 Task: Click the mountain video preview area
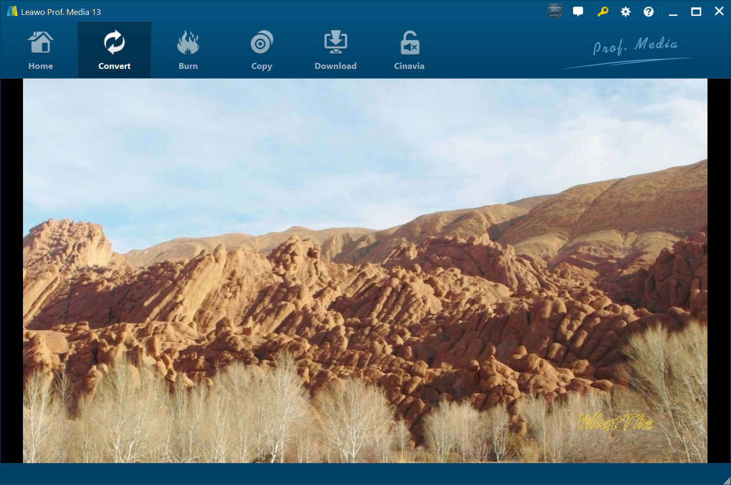(365, 270)
